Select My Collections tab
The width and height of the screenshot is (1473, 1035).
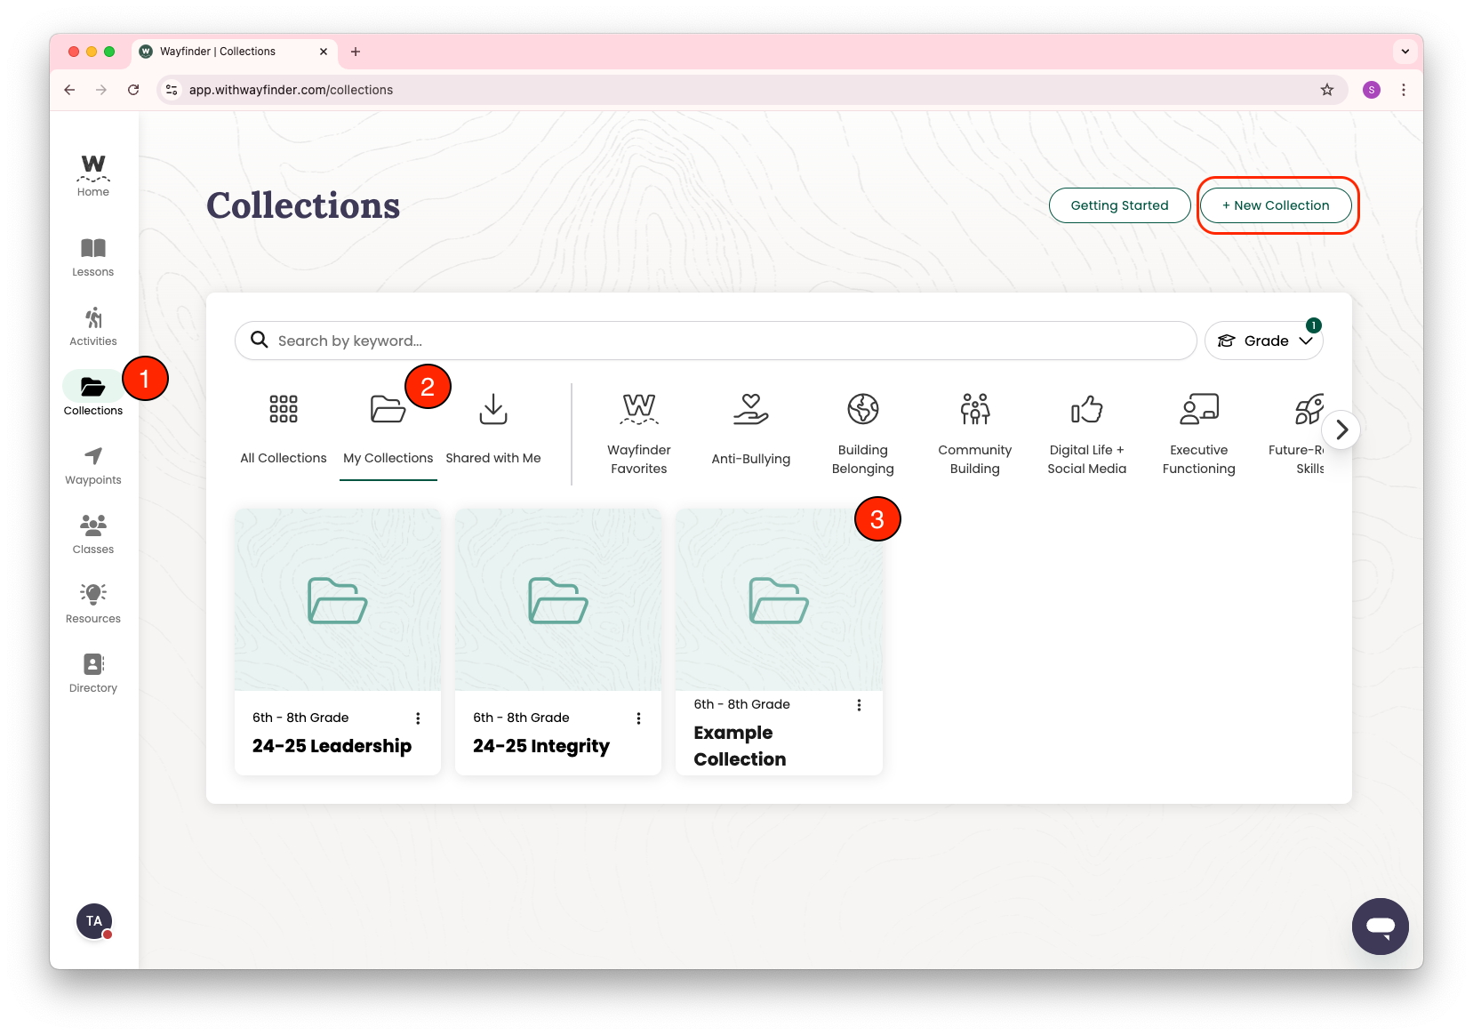click(388, 429)
